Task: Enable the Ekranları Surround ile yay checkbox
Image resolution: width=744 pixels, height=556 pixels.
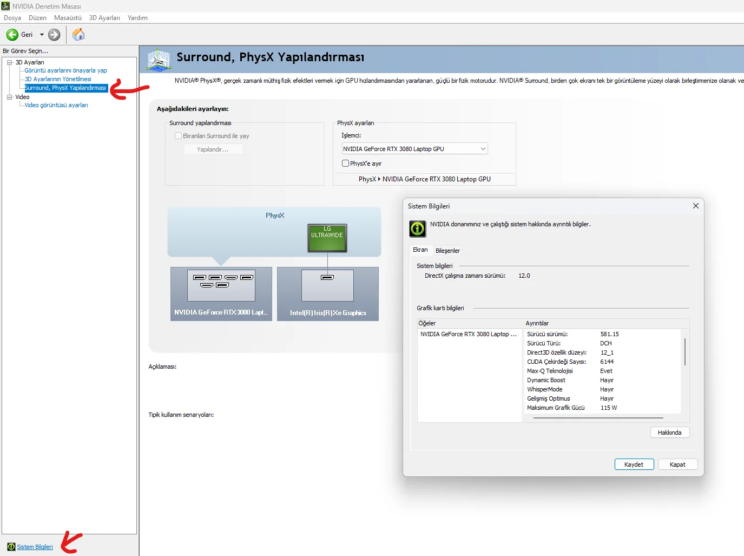Action: (178, 136)
